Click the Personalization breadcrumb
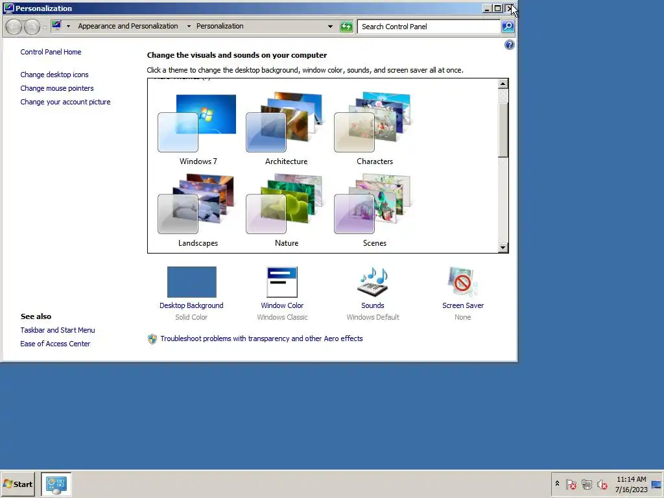This screenshot has height=498, width=664. pos(220,26)
